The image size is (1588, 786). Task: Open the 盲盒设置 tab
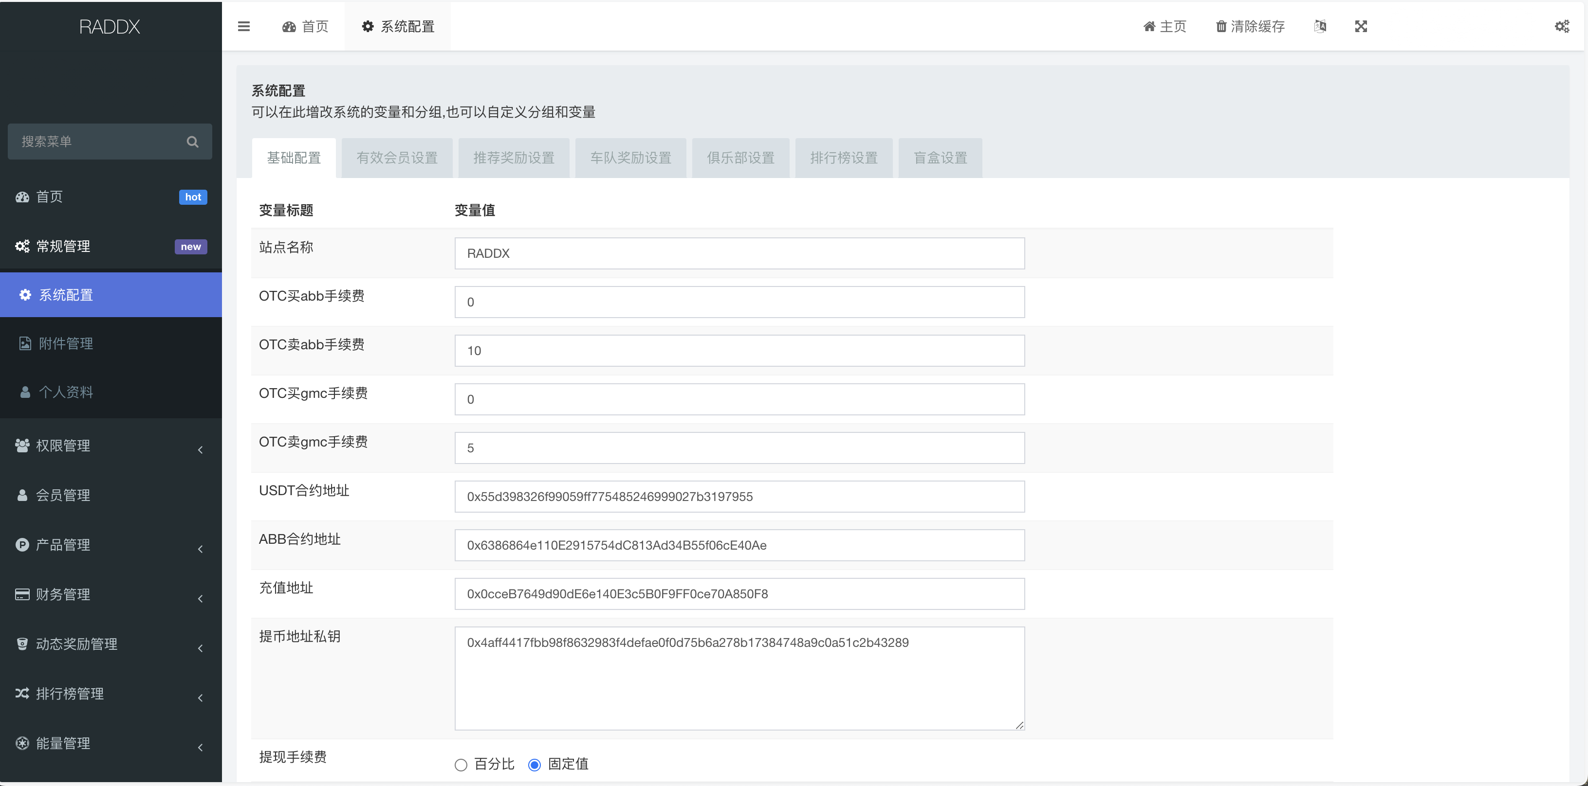coord(940,158)
